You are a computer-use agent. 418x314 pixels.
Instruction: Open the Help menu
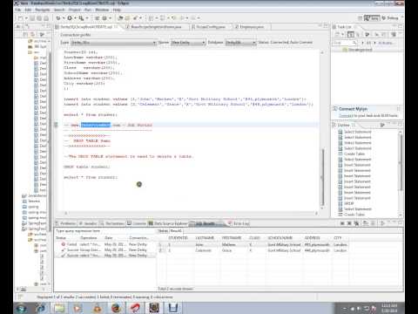click(117, 10)
